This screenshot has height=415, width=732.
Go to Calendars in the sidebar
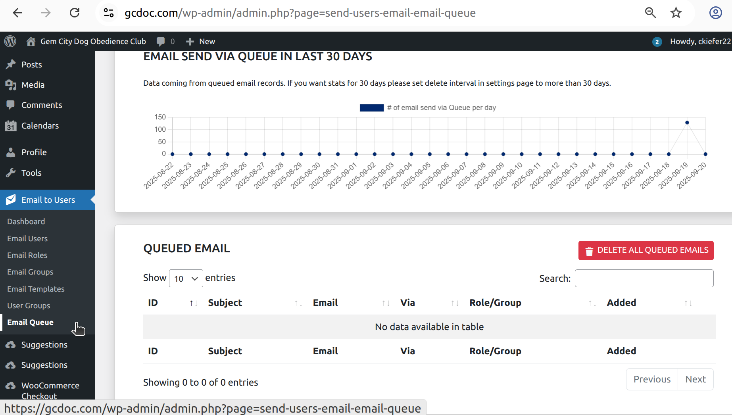[x=40, y=126]
